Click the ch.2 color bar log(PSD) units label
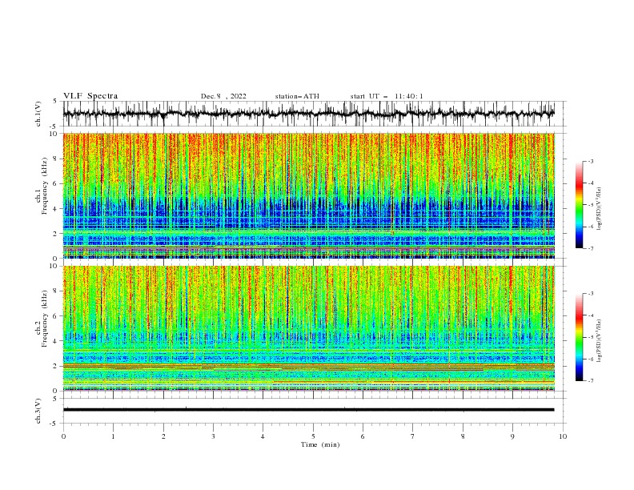Image resolution: width=634 pixels, height=490 pixels. click(x=599, y=341)
